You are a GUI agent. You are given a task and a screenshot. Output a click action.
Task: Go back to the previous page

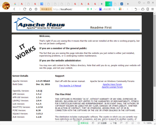[14, 9]
